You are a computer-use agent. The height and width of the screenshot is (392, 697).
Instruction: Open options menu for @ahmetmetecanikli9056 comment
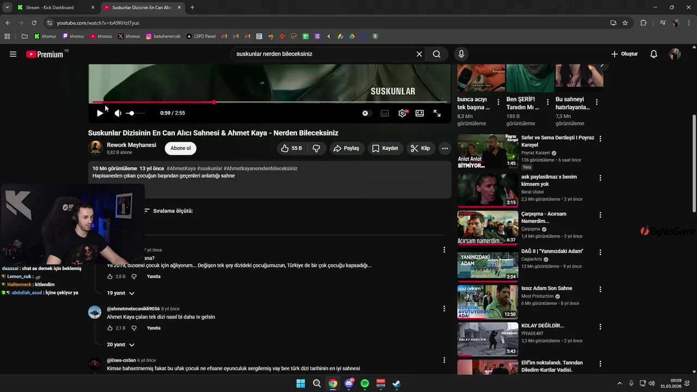[444, 309]
